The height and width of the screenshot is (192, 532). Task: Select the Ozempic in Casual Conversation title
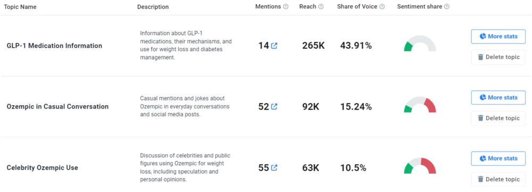[57, 106]
